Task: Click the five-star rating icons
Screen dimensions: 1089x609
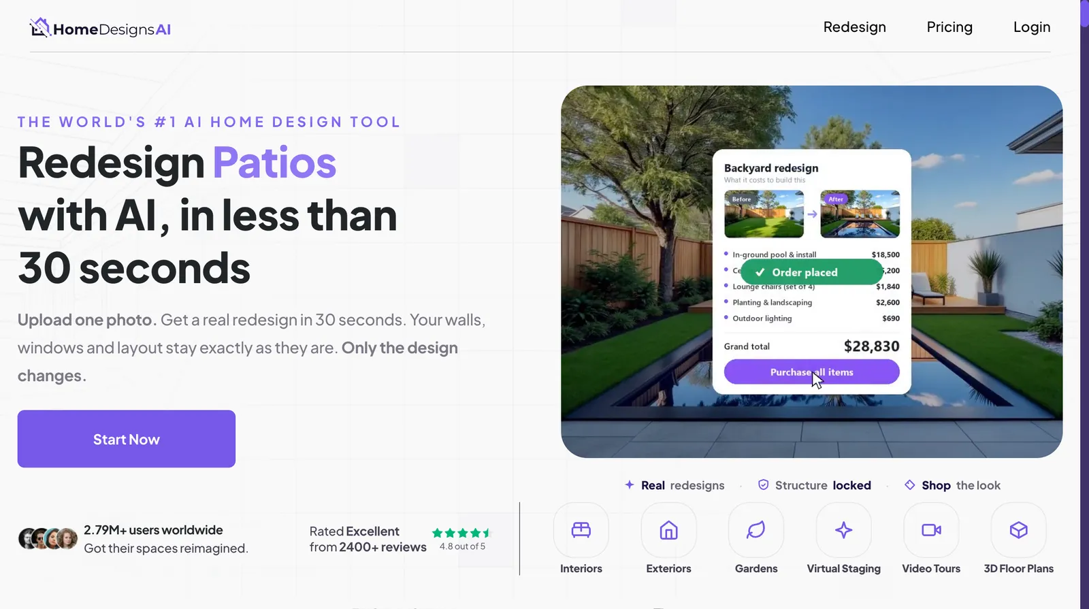Action: 461,533
